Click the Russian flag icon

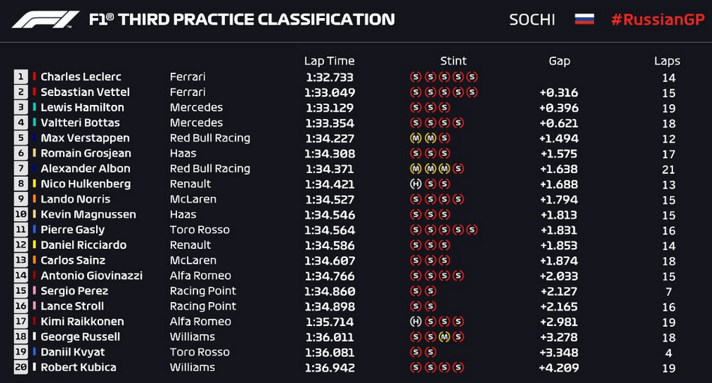(584, 19)
